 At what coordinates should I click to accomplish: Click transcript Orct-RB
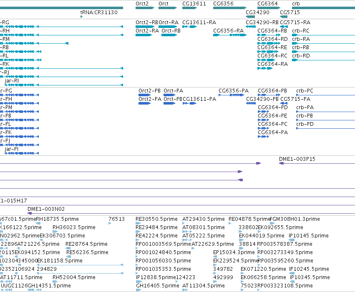tap(169, 35)
